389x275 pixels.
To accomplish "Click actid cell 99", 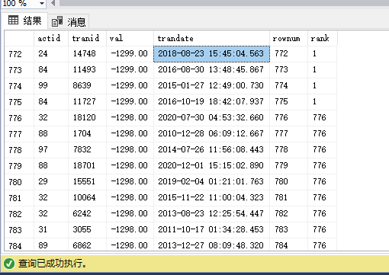I will click(x=51, y=86).
